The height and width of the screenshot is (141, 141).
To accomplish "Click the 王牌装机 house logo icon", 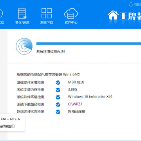I will click(x=113, y=15).
